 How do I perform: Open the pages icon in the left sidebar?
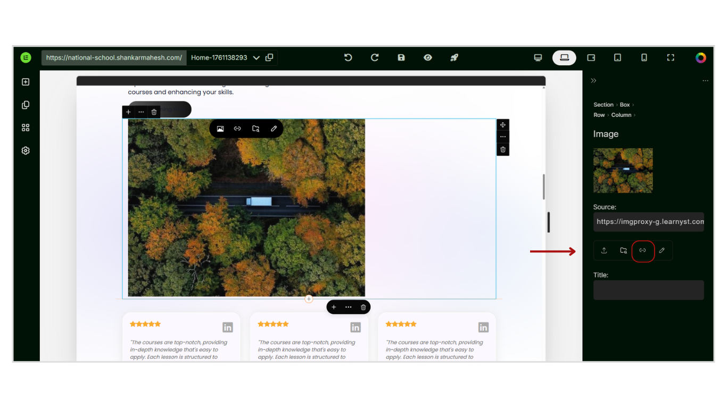point(26,105)
